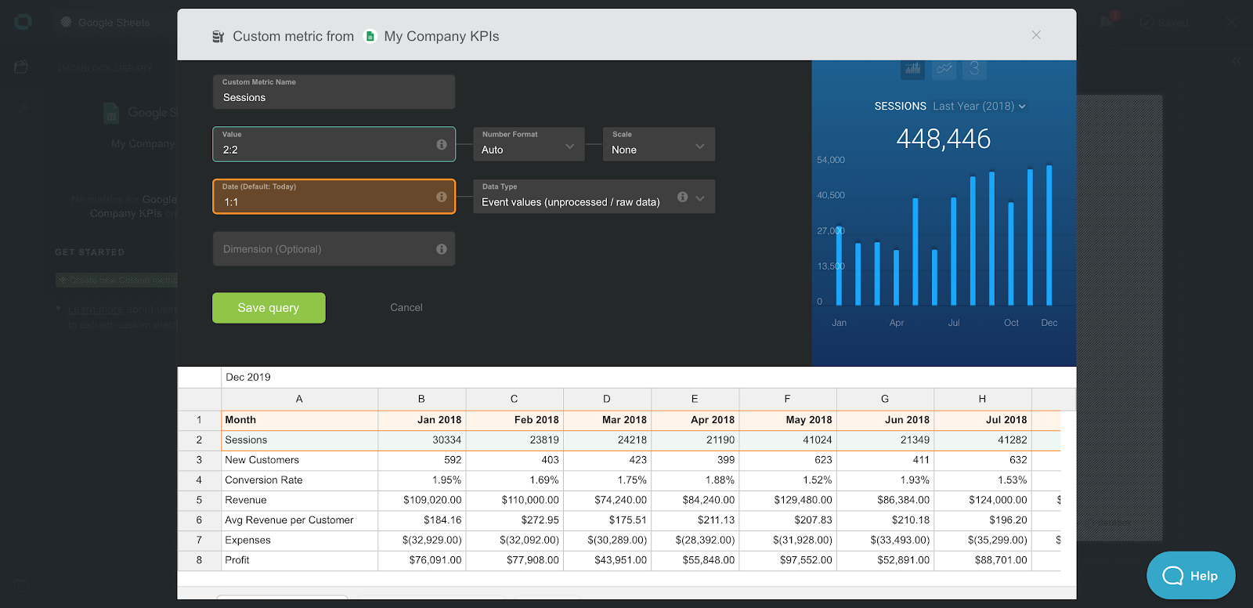Close the Custom metric dialog
This screenshot has height=608, width=1253.
pos(1036,35)
